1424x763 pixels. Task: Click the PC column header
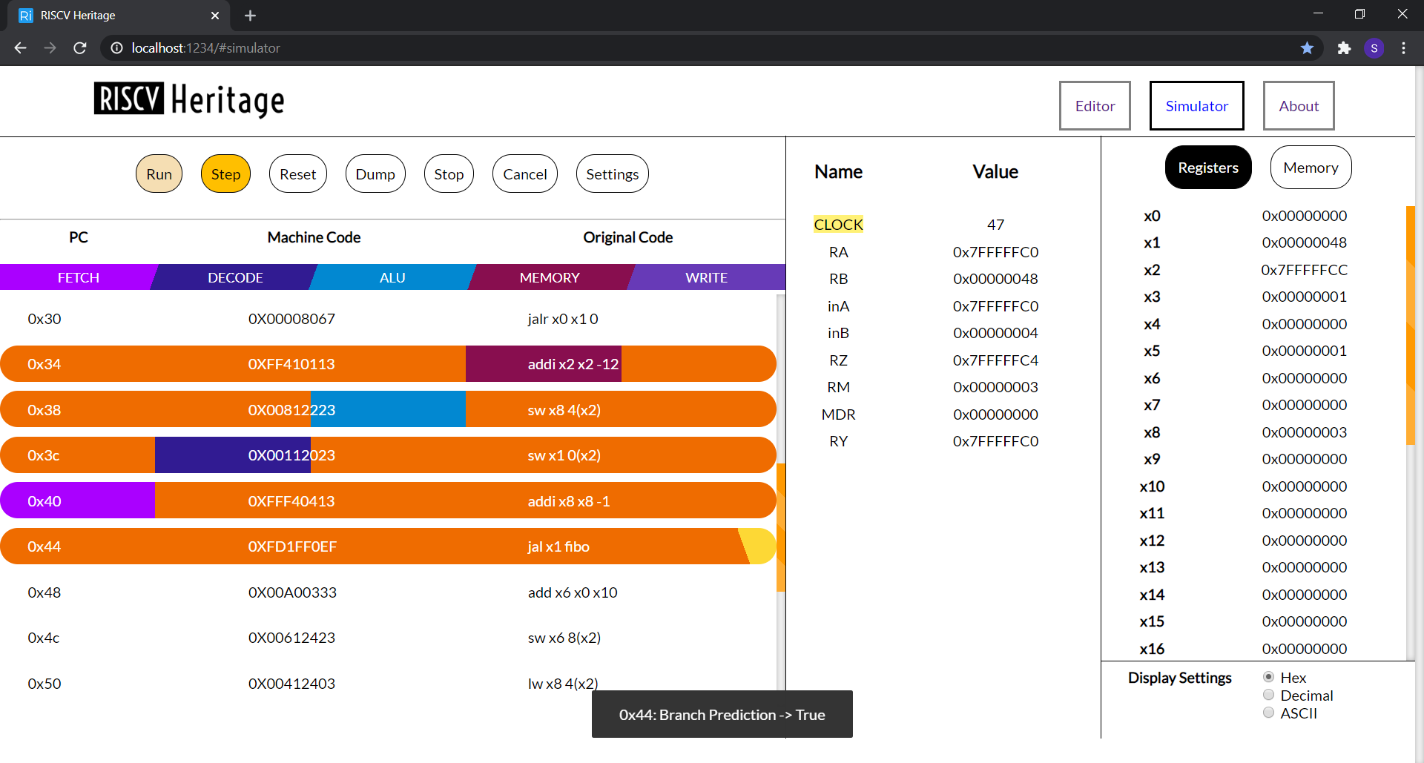[79, 237]
